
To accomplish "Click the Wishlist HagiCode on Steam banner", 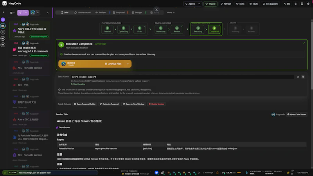I will (x=50, y=172).
